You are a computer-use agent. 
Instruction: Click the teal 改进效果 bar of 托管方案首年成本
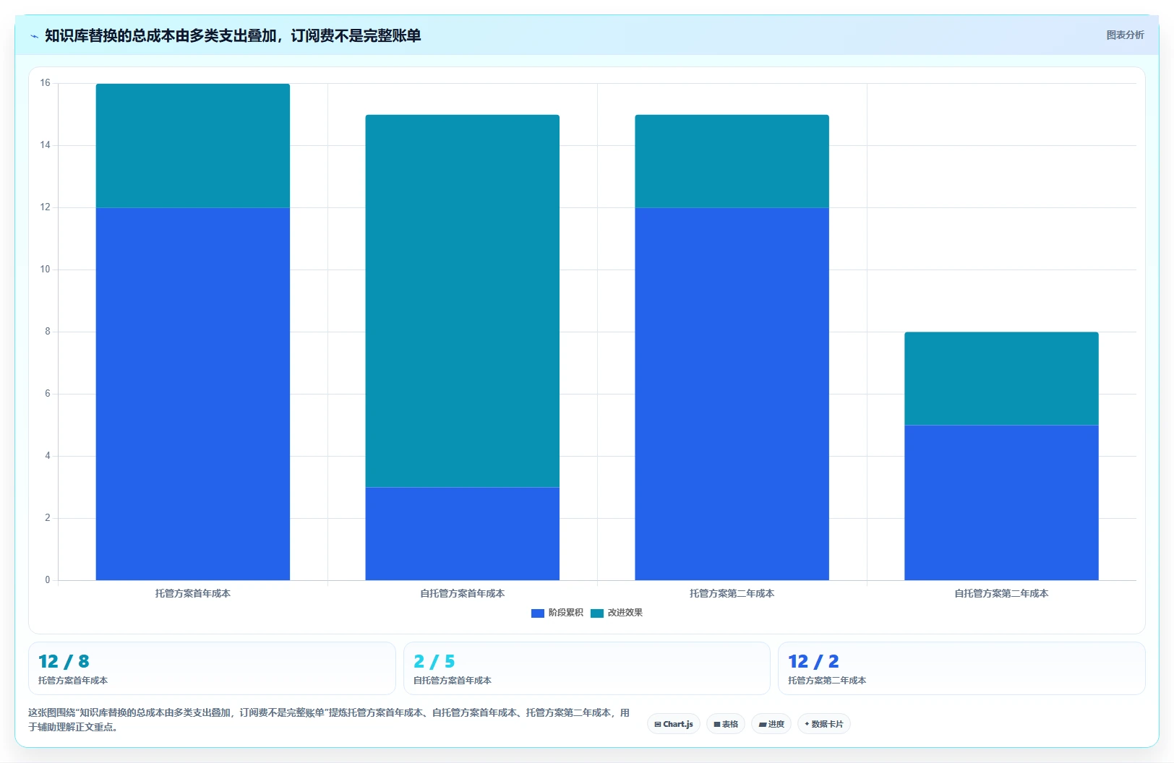pos(193,146)
